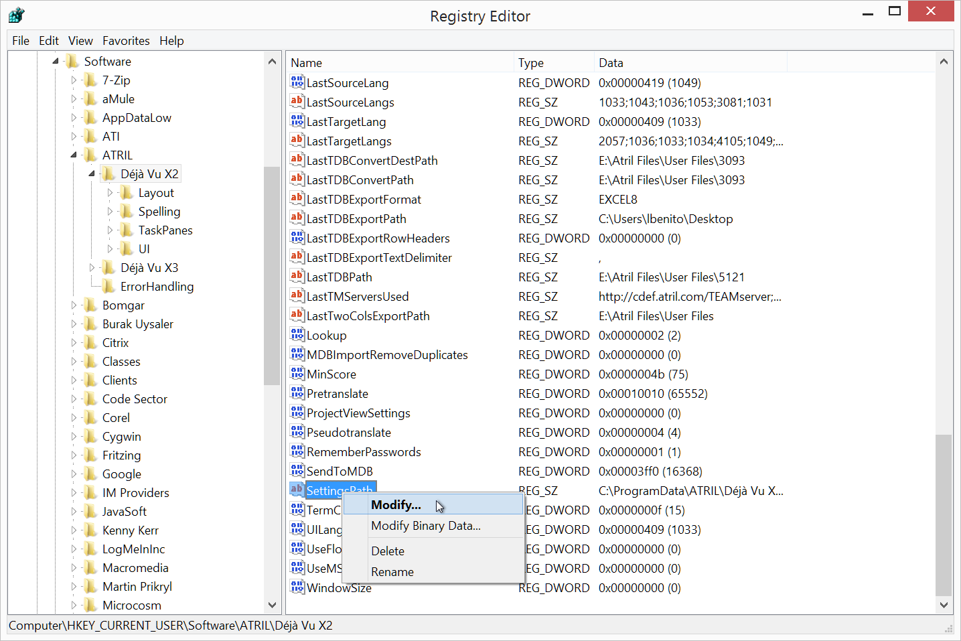Select the Pseudotranslate value name
The image size is (961, 641).
click(349, 432)
